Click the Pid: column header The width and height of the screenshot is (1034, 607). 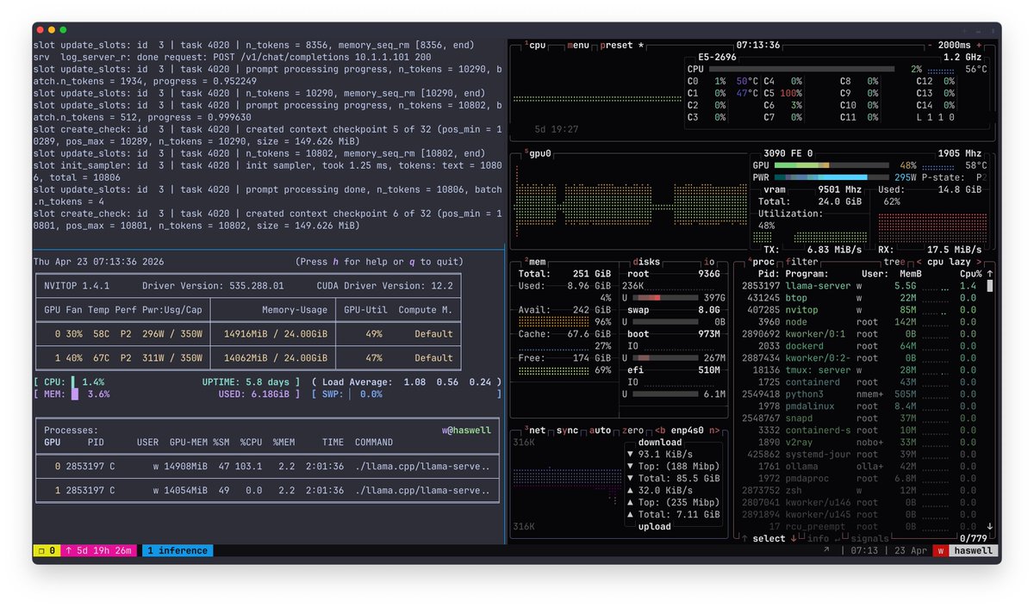pyautogui.click(x=769, y=274)
